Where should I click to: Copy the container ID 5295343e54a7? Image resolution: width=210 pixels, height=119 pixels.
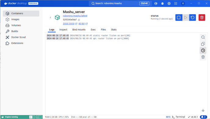[x=79, y=20]
